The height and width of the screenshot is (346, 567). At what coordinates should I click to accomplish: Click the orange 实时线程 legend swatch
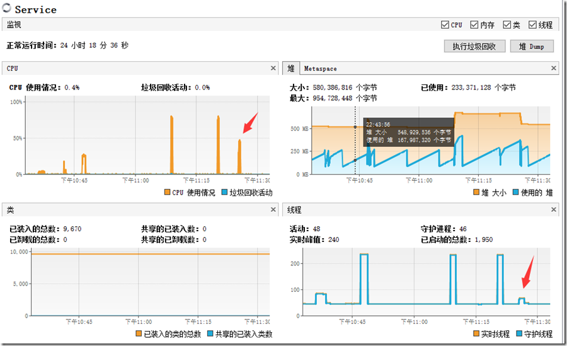click(476, 333)
